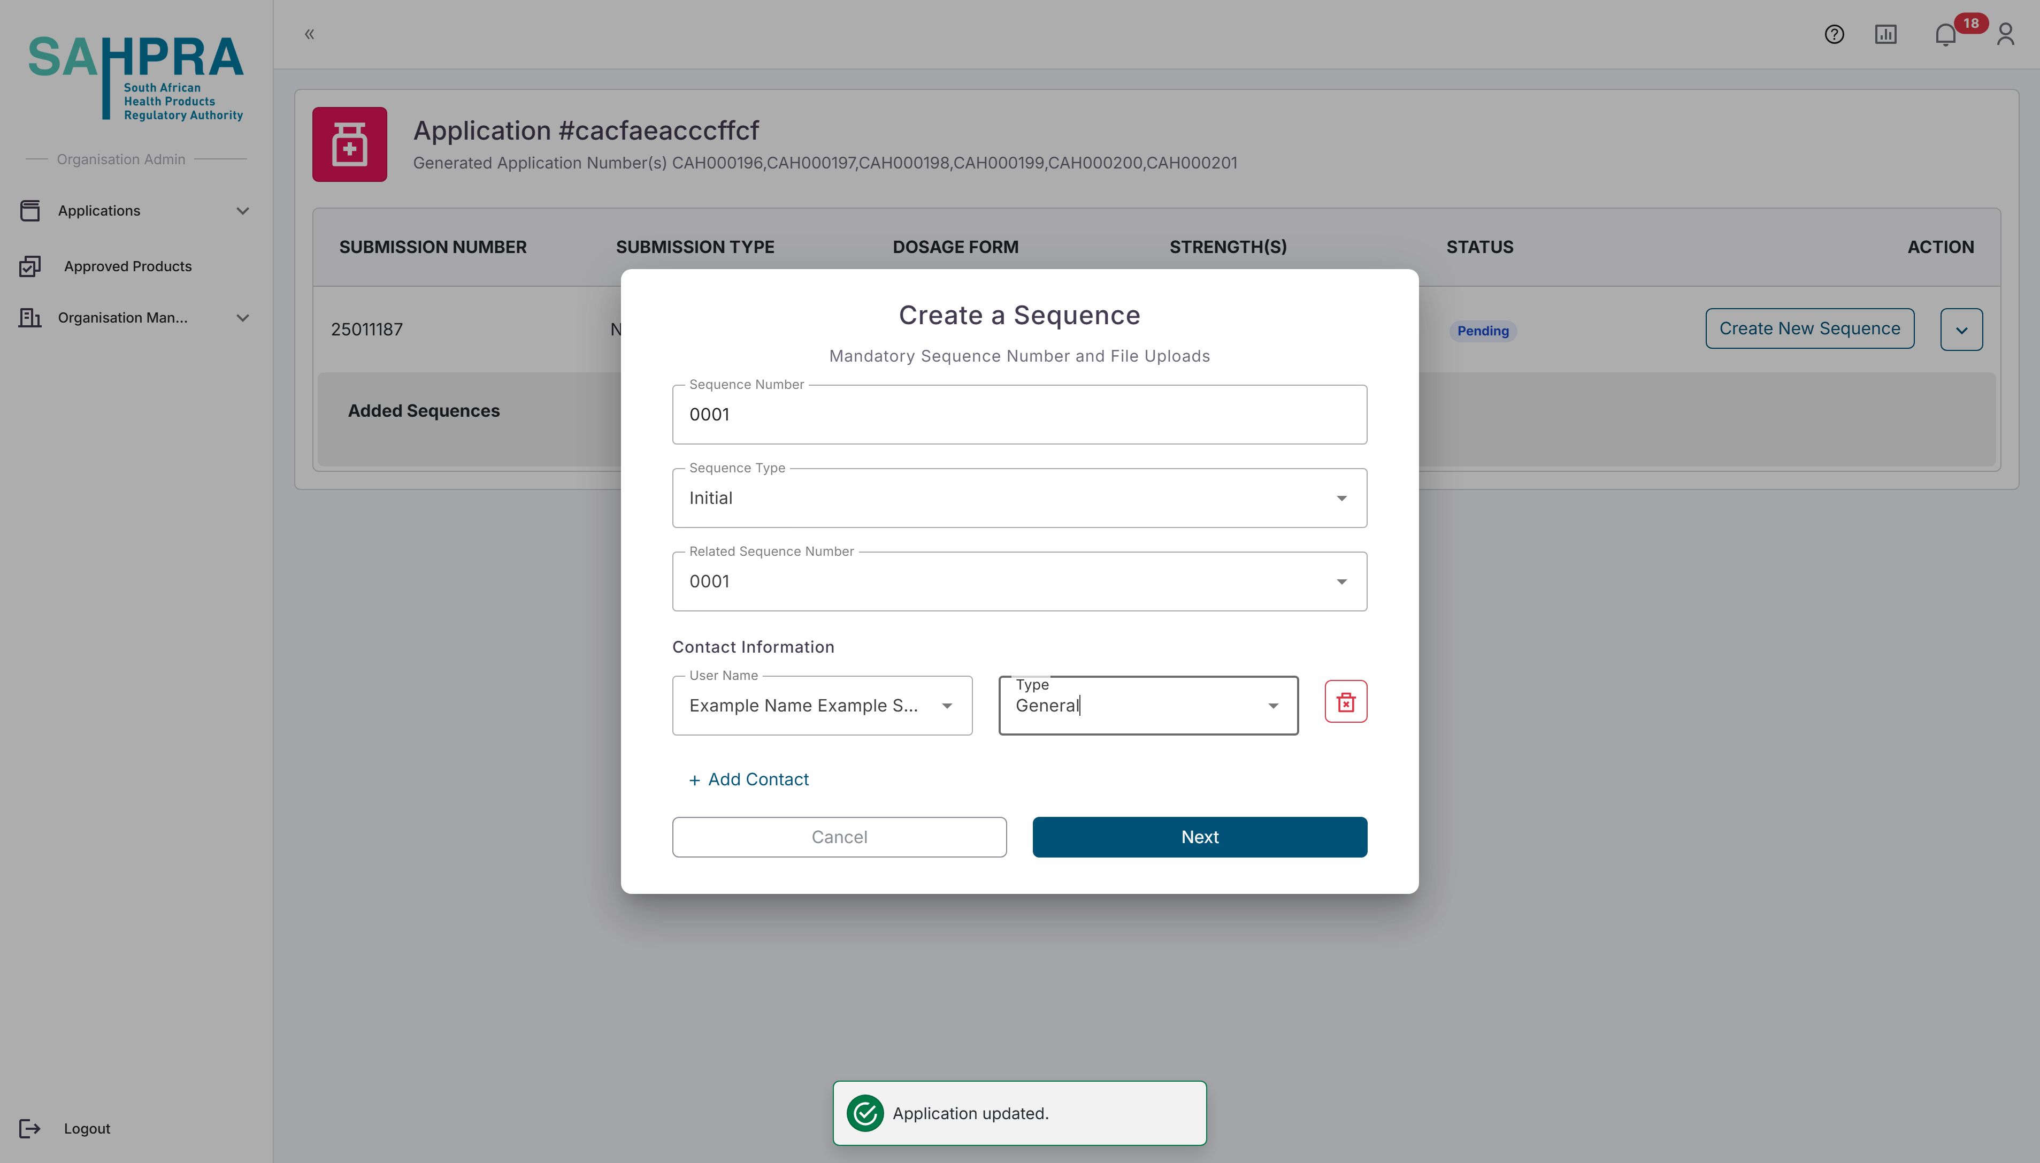Click the Next button
This screenshot has width=2040, height=1163.
pos(1200,837)
